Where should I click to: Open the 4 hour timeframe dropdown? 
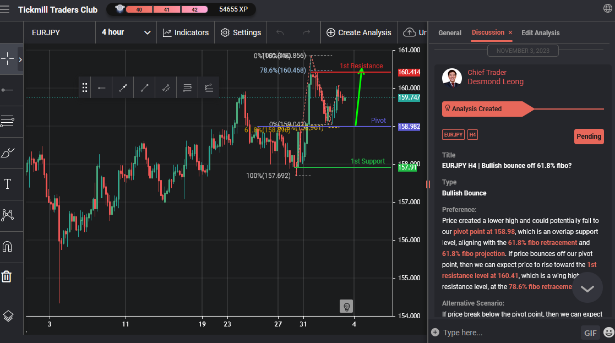[x=126, y=32]
